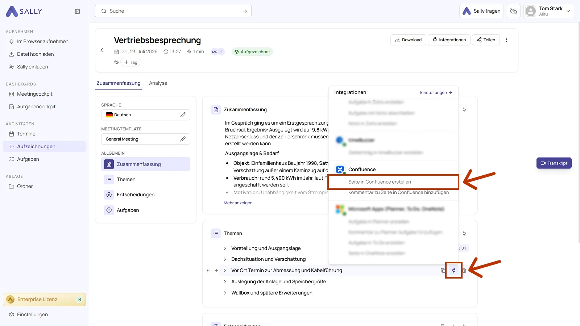Viewport: 580px width, 326px height.
Task: Open Einstellungen link in Integrationen popup
Action: point(436,92)
